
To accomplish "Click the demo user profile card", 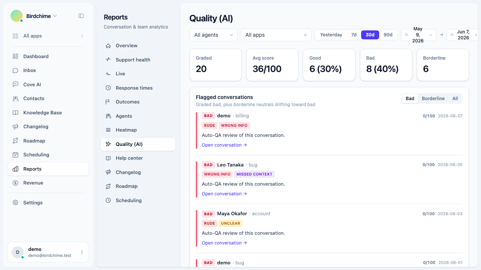I will (x=48, y=252).
